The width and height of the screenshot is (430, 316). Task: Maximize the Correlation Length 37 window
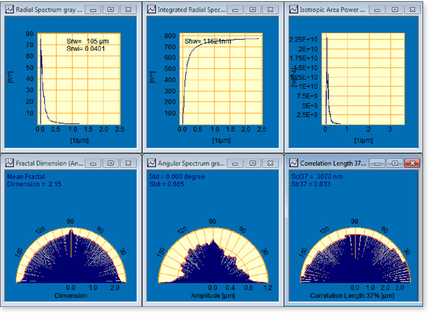(x=395, y=163)
